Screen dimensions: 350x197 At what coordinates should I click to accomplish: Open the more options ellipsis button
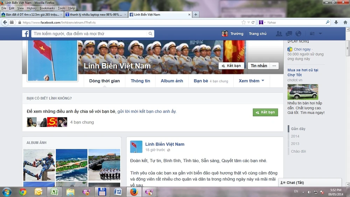click(274, 66)
